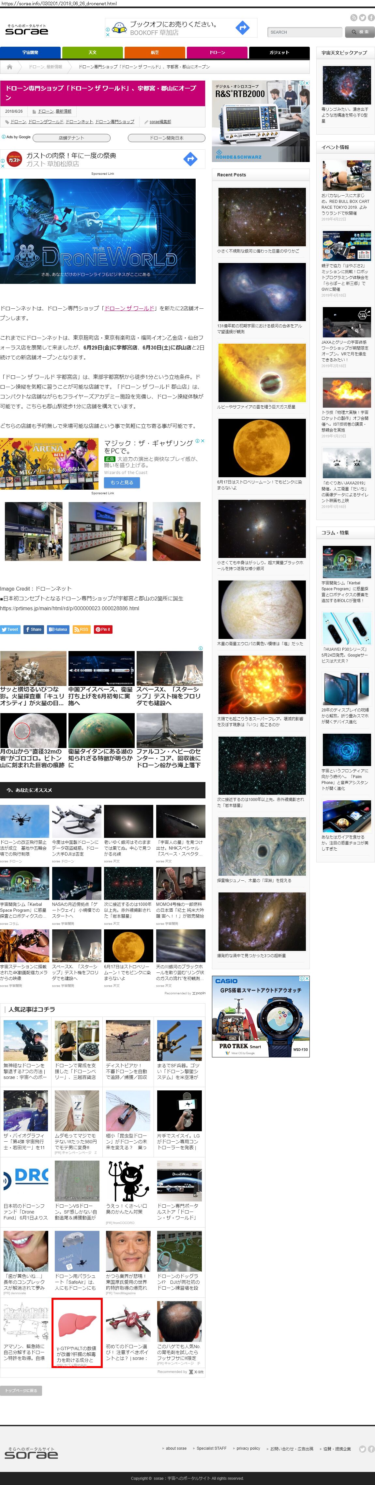Open the privacy policy footer link

point(248,1448)
